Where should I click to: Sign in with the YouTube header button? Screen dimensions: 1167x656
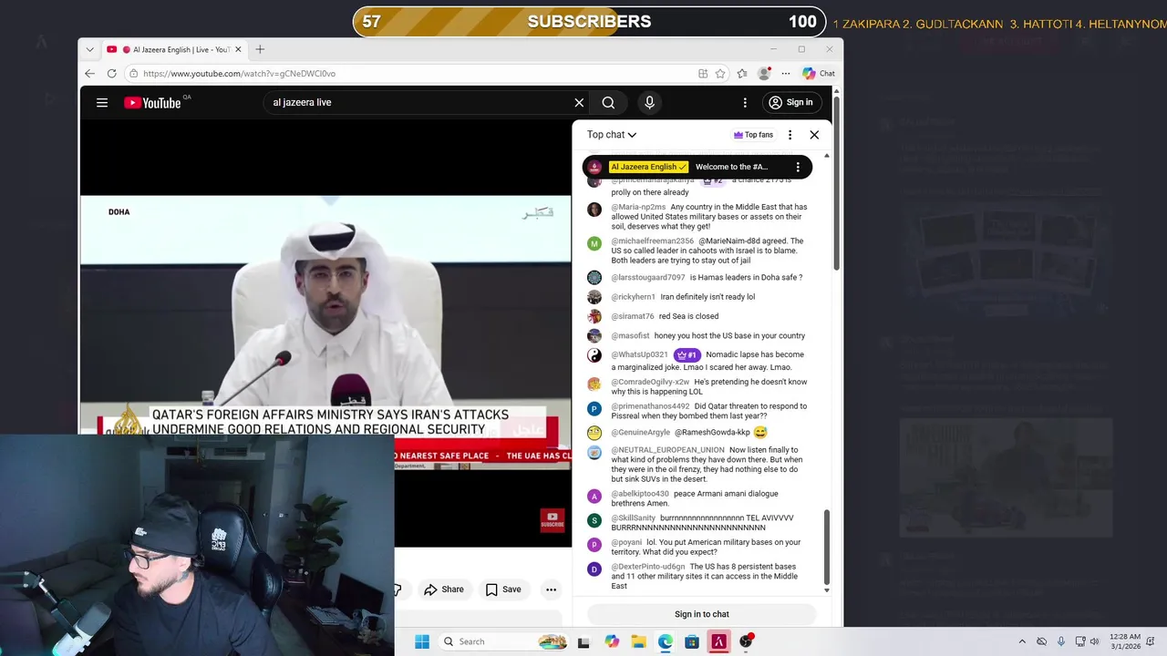tap(790, 103)
